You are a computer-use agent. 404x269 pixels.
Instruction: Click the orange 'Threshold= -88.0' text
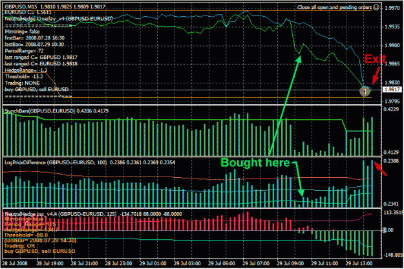[26, 235]
